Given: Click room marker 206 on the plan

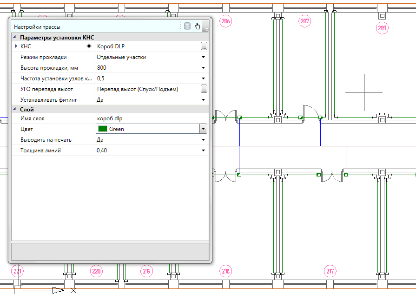Looking at the screenshot, I should pos(226,21).
